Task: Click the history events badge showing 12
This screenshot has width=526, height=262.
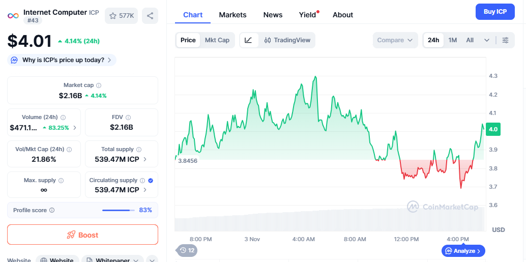Action: (x=187, y=250)
